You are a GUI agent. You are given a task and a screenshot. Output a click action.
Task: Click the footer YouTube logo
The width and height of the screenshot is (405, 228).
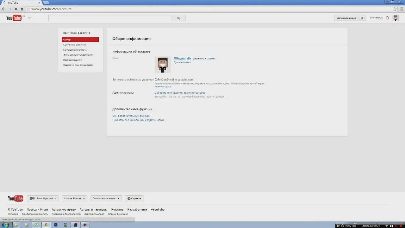[16, 199]
